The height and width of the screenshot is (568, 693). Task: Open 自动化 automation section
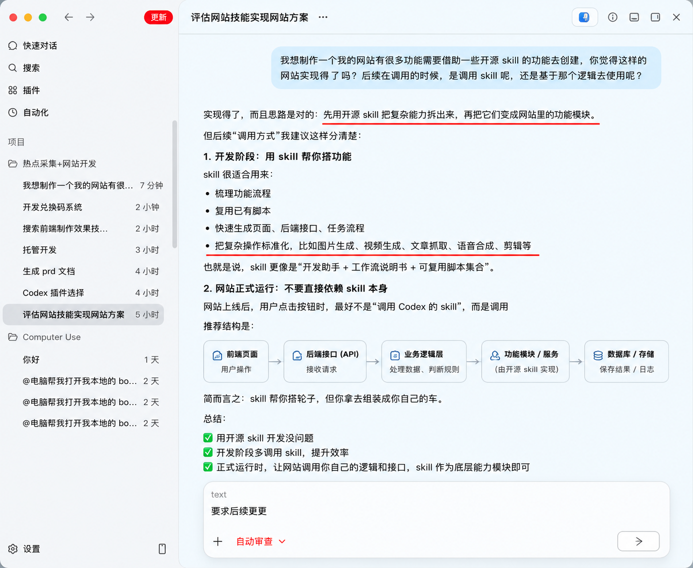point(36,112)
